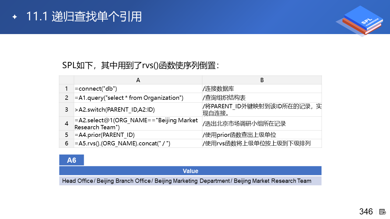This screenshot has height=219, width=390.
Task: Select the cell =connect("db")
Action: pyautogui.click(x=138, y=89)
